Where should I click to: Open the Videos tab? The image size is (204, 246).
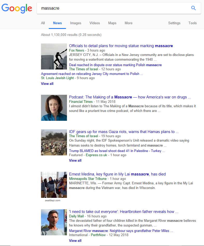(x=95, y=23)
